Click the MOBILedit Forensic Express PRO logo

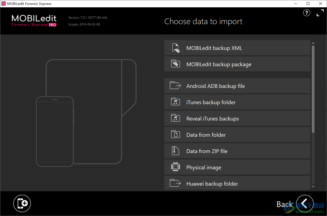click(34, 21)
